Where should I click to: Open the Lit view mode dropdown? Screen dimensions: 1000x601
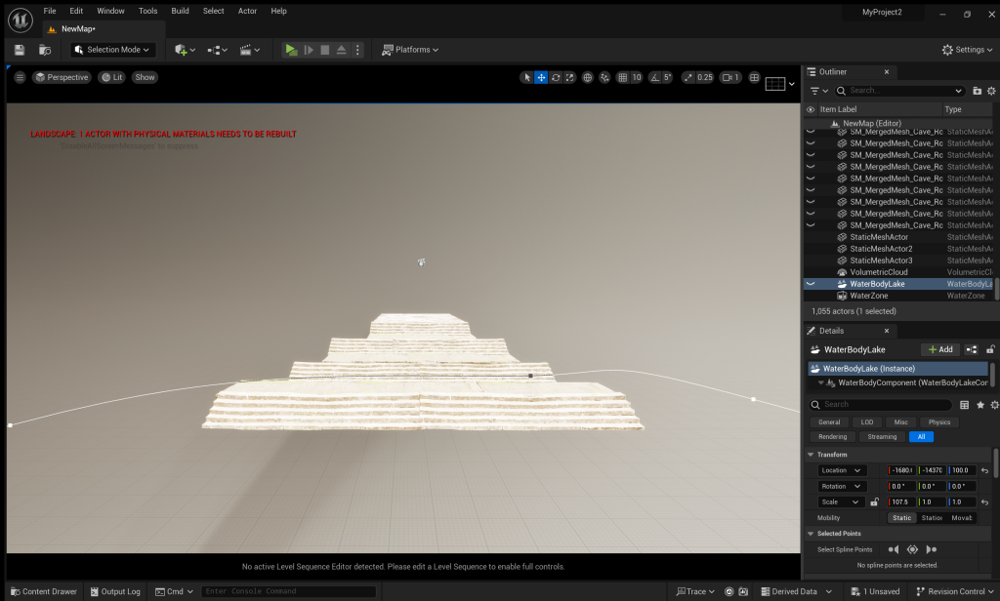(111, 77)
